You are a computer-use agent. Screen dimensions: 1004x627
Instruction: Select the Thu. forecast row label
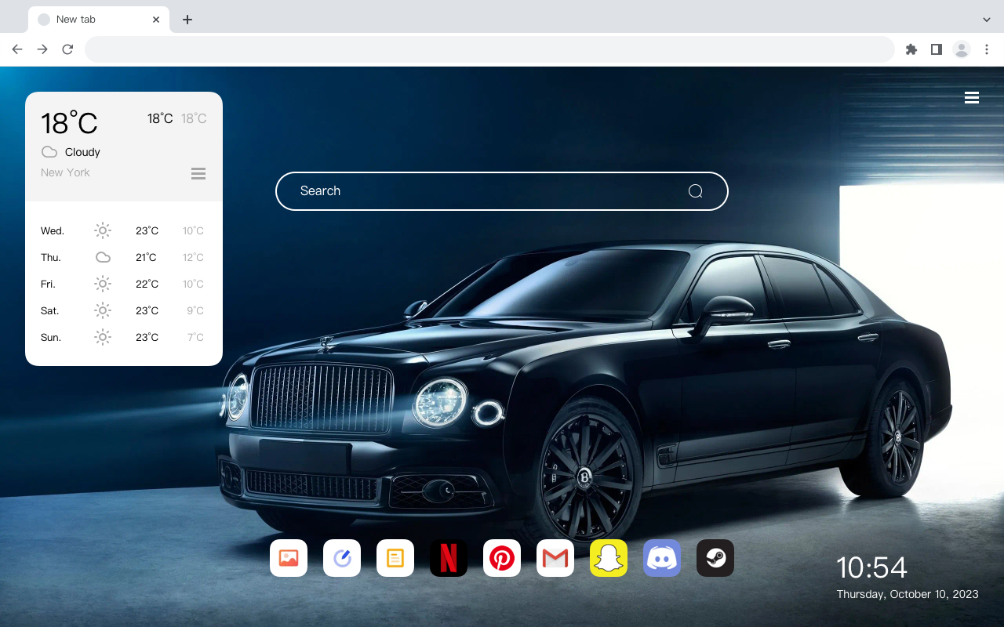(51, 258)
